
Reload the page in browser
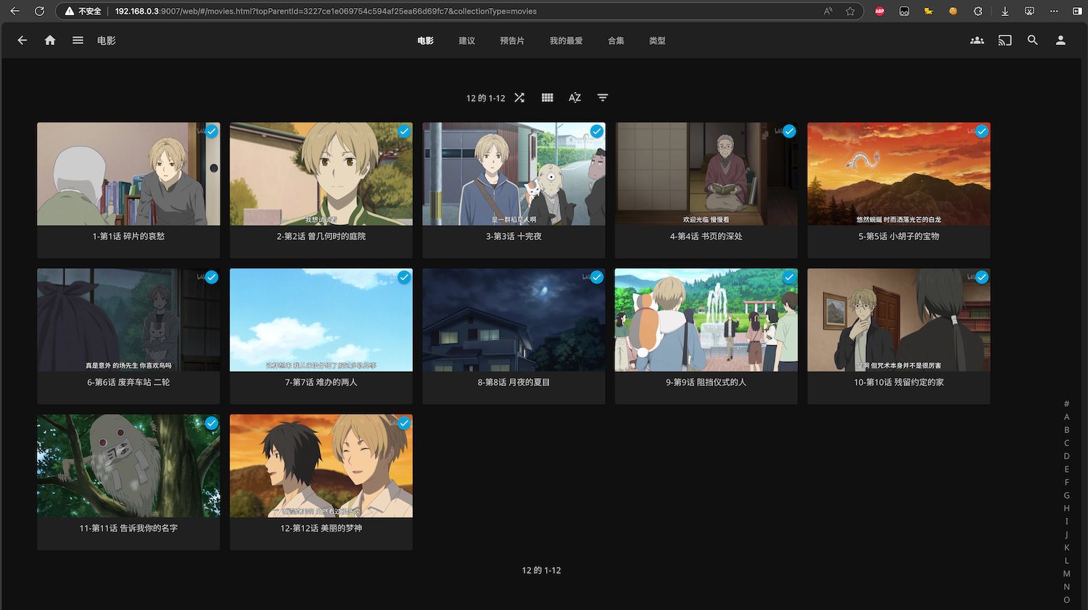click(39, 11)
